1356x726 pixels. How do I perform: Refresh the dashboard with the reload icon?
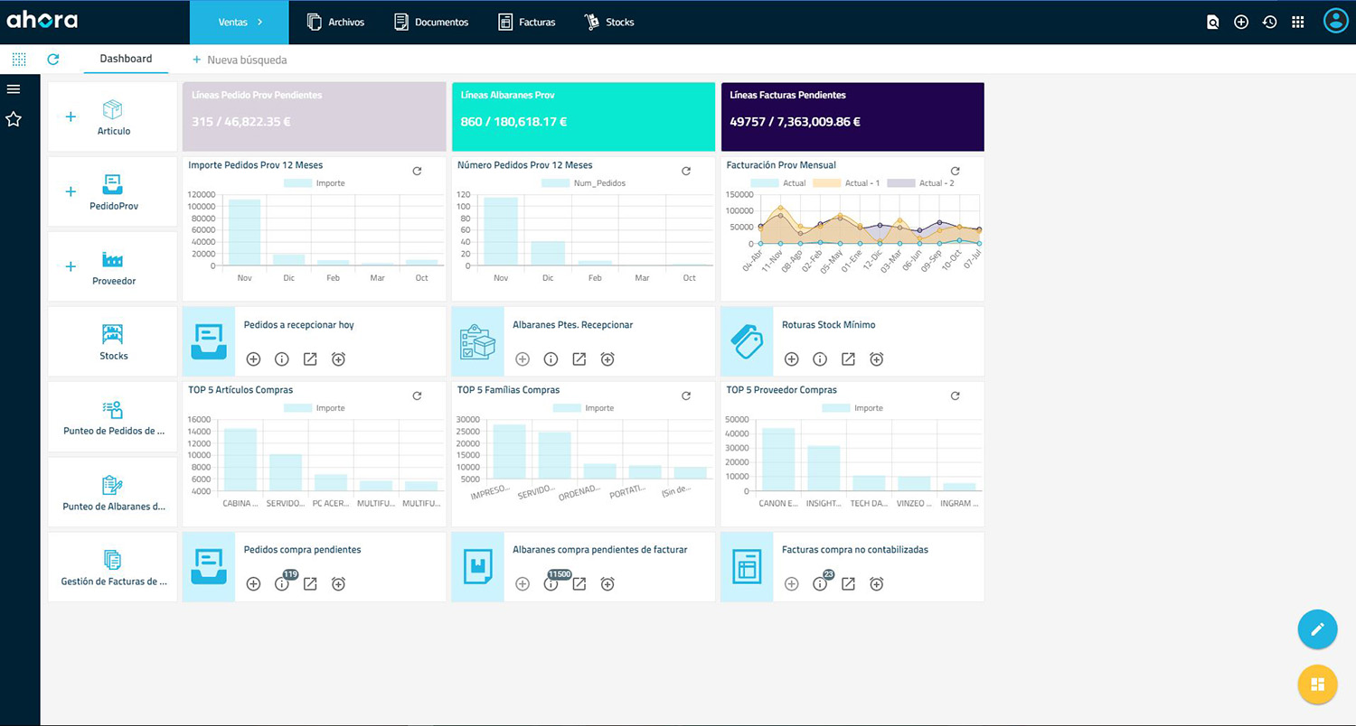(53, 59)
